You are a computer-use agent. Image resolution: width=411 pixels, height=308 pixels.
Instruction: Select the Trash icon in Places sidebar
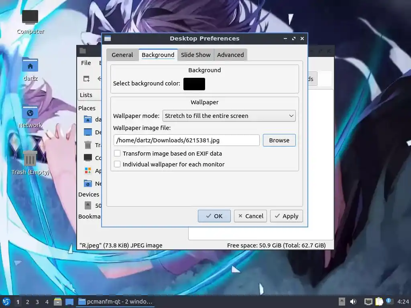pos(88,145)
